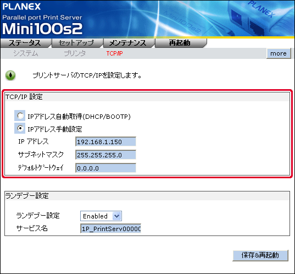Open the セットアップ tab
This screenshot has width=295, height=274.
pyautogui.click(x=77, y=43)
